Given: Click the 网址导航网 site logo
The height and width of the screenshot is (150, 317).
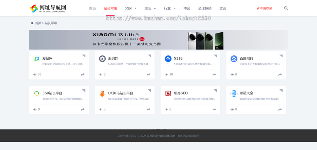Looking at the screenshot, I should pyautogui.click(x=48, y=8).
